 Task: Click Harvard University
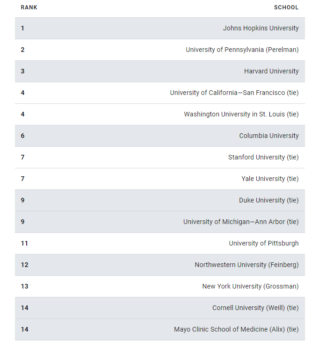pyautogui.click(x=271, y=71)
